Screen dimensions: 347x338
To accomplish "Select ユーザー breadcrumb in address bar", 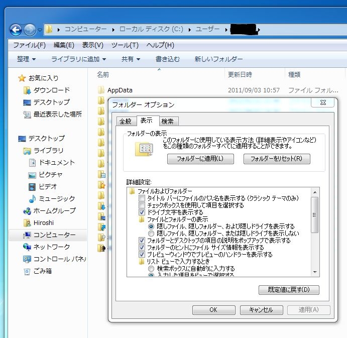I will (x=207, y=29).
